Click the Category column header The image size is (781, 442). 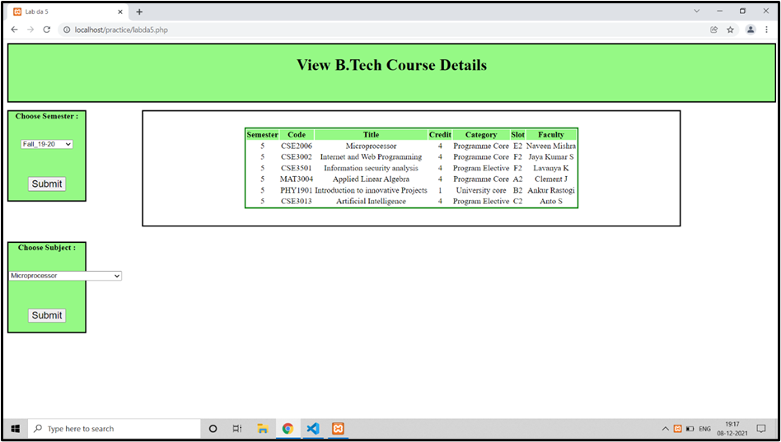[481, 134]
